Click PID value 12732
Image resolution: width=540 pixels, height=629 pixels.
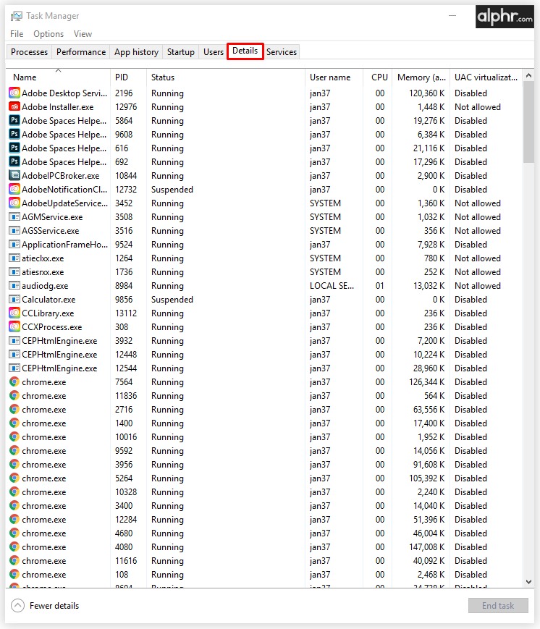pos(126,190)
